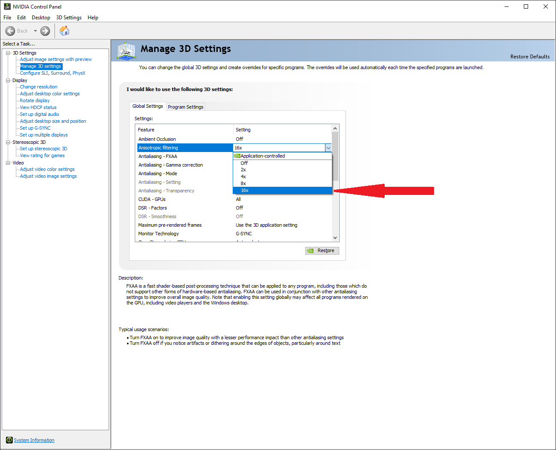Open Configure SLI, Surround, PhysX
556x450 pixels.
coord(52,73)
